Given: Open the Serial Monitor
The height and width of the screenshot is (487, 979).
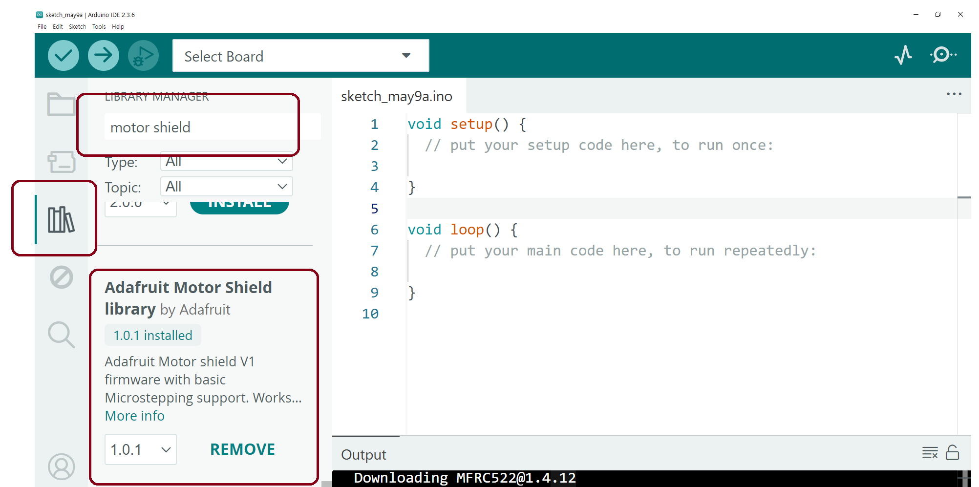Looking at the screenshot, I should click(943, 55).
